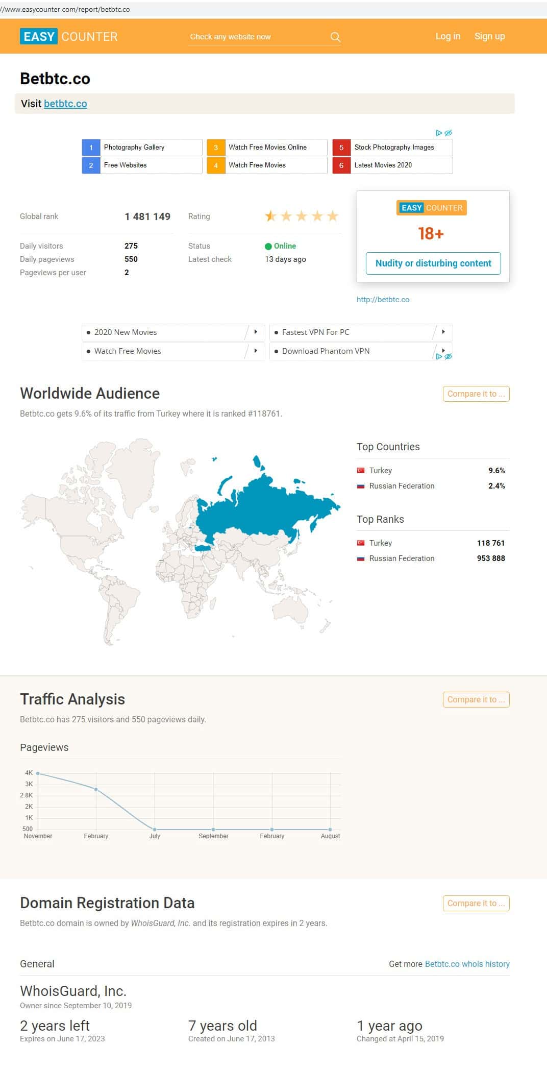
Task: Click arrow next to 2020 New Movies
Action: tap(256, 332)
